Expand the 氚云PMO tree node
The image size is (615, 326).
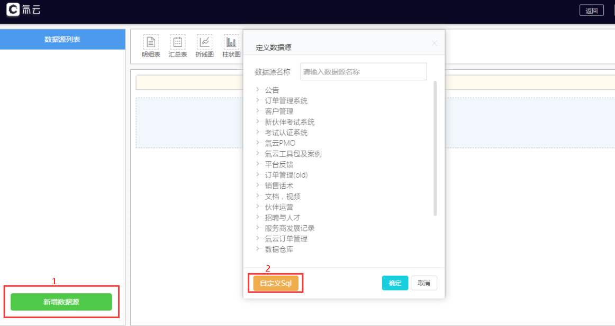(x=258, y=143)
